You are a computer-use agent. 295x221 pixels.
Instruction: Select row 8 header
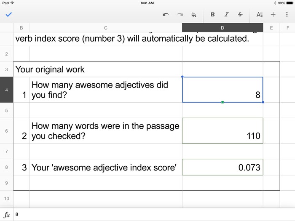6,168
